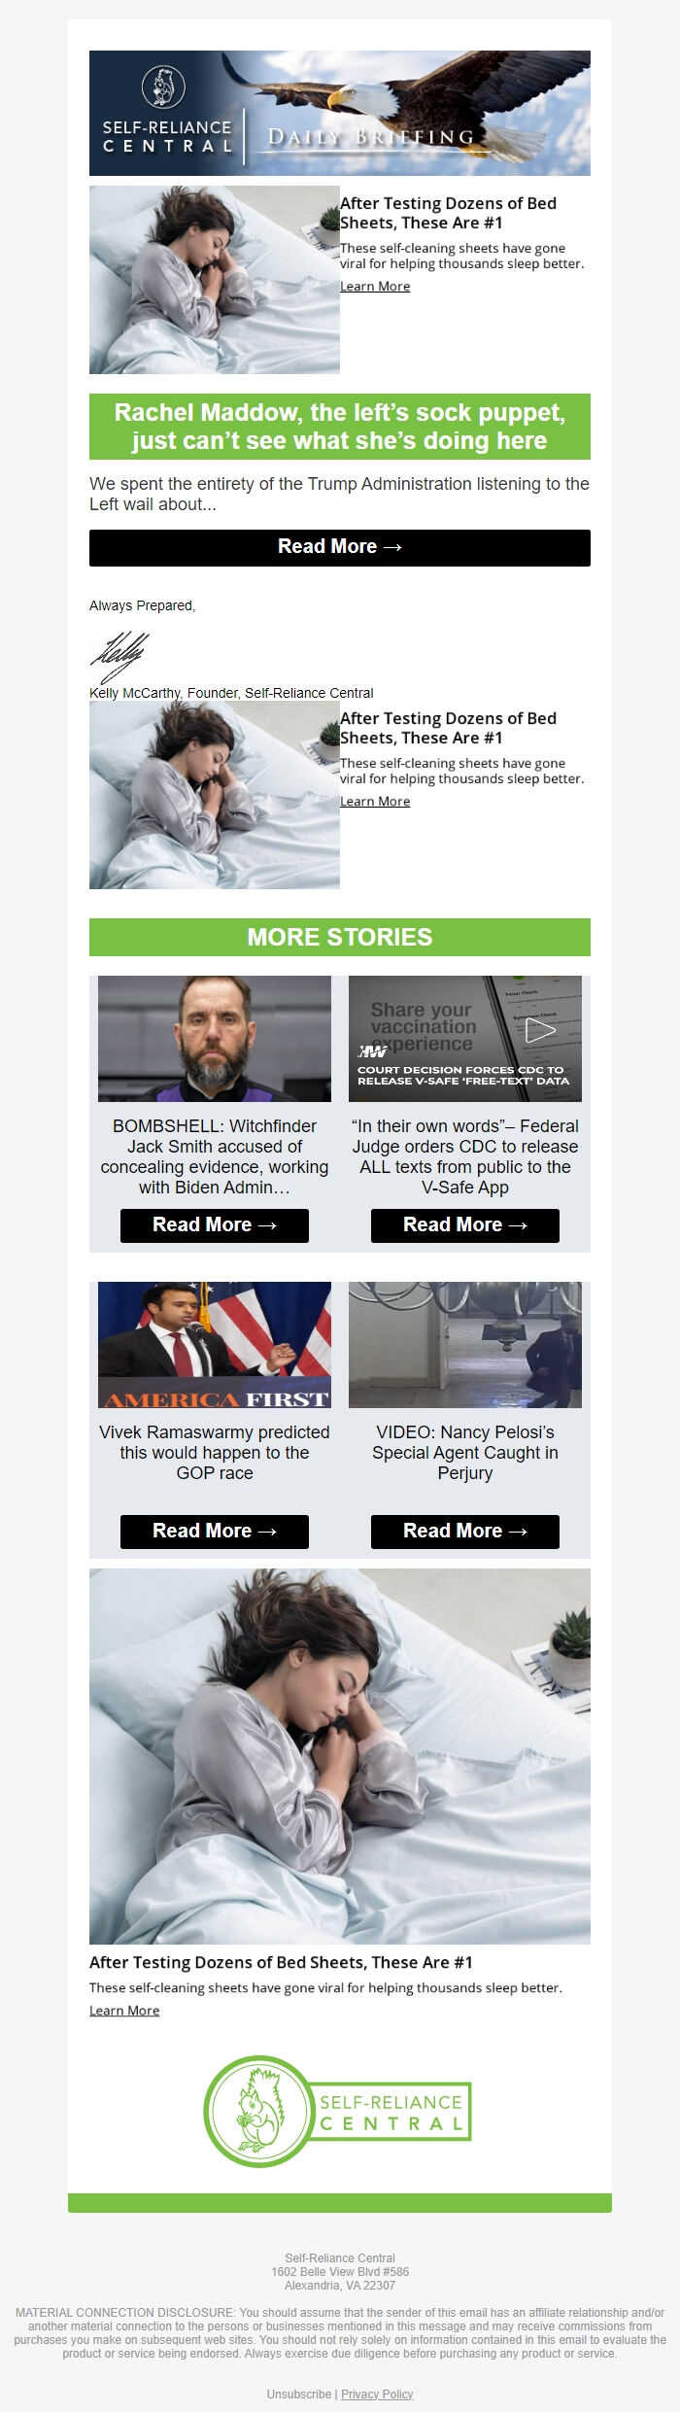Viewport: 680px width, 2412px height.
Task: Click Kelly's handwritten signature image
Action: tap(120, 659)
